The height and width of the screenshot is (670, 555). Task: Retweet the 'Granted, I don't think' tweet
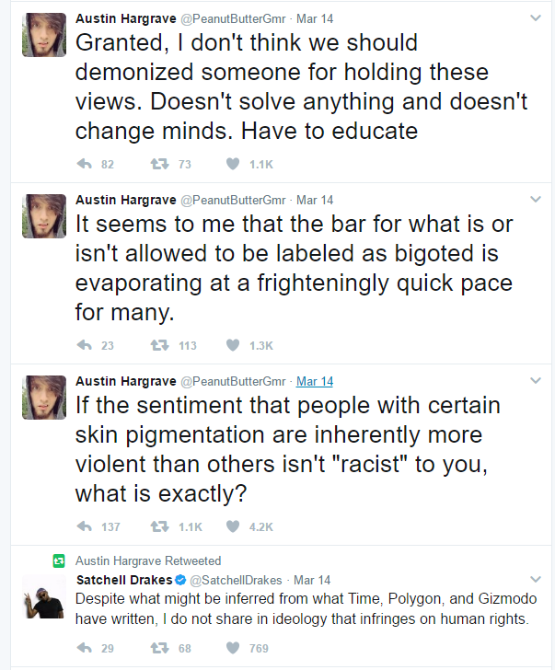point(159,164)
